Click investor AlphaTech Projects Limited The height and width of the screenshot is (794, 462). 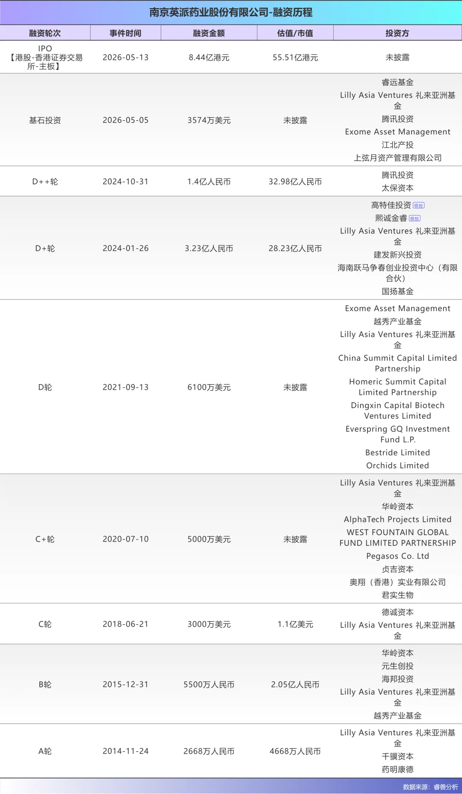(397, 519)
